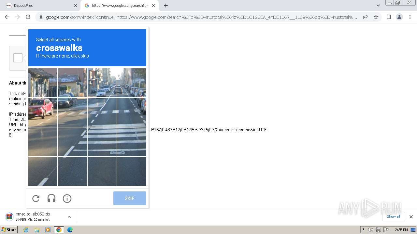Image resolution: width=417 pixels, height=234 pixels.
Task: Click the 12:25 PM clock
Action: pos(400,230)
